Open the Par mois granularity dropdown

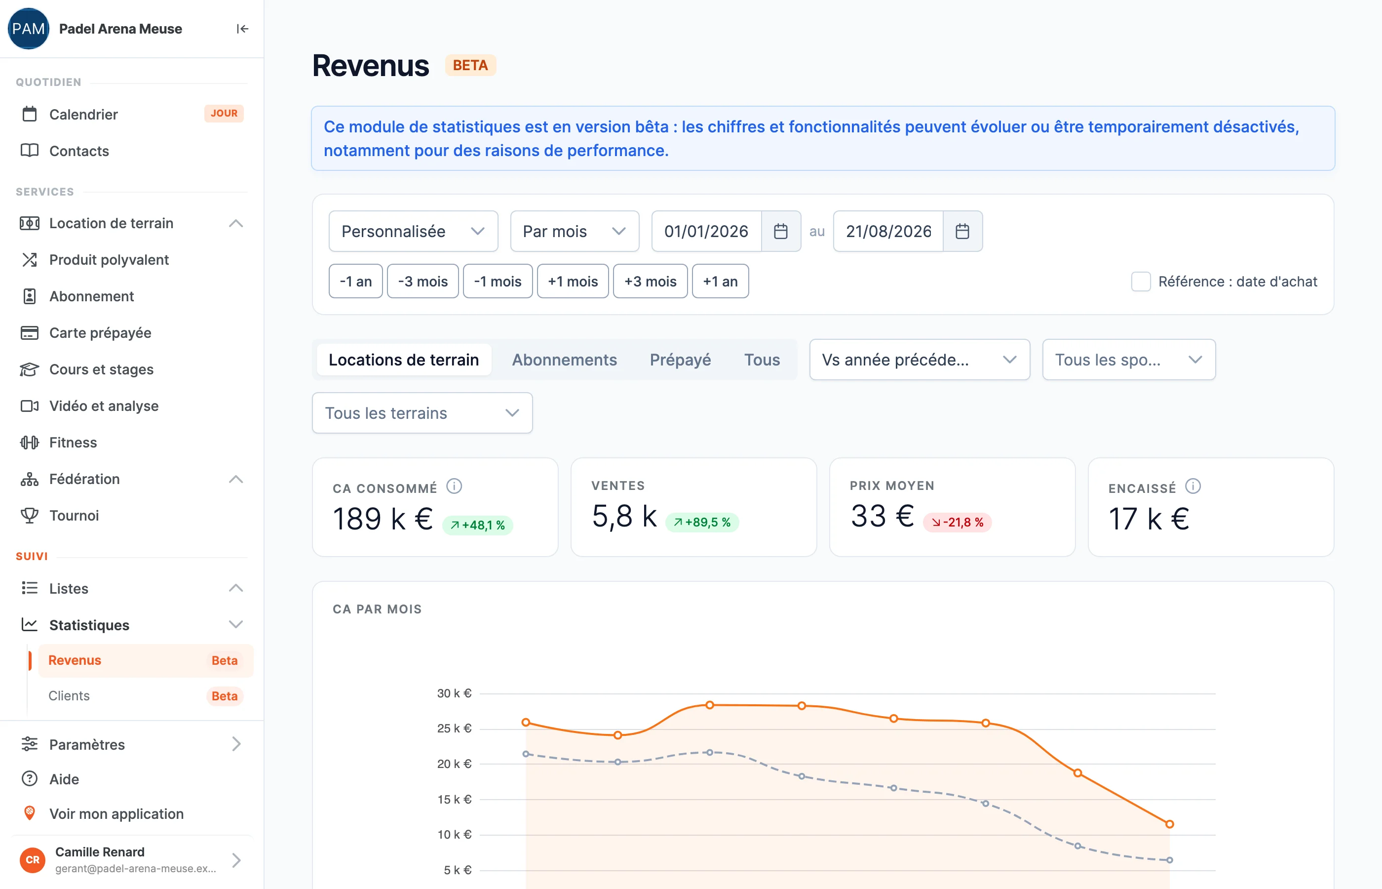point(575,232)
